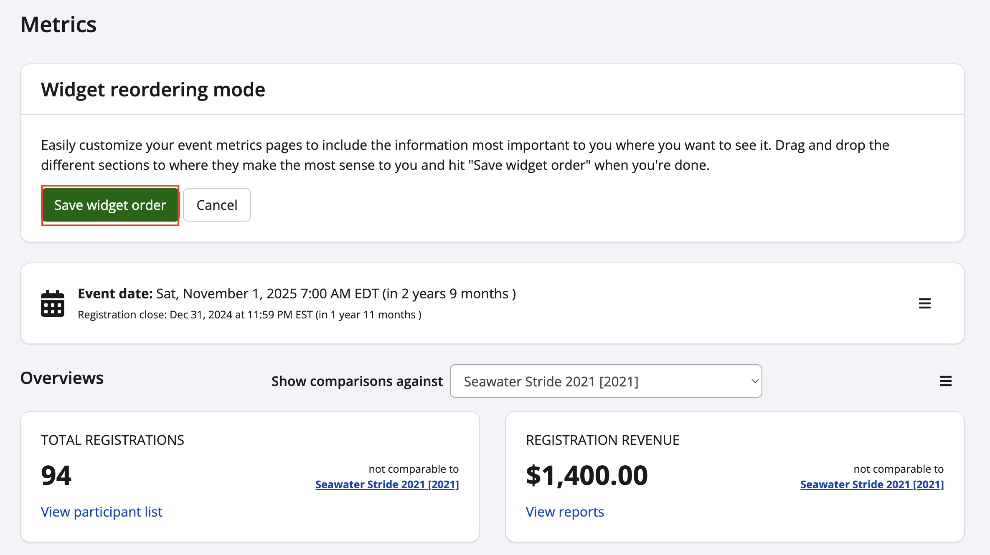990x555 pixels.
Task: Open the Show comparisons against dropdown
Action: point(606,381)
